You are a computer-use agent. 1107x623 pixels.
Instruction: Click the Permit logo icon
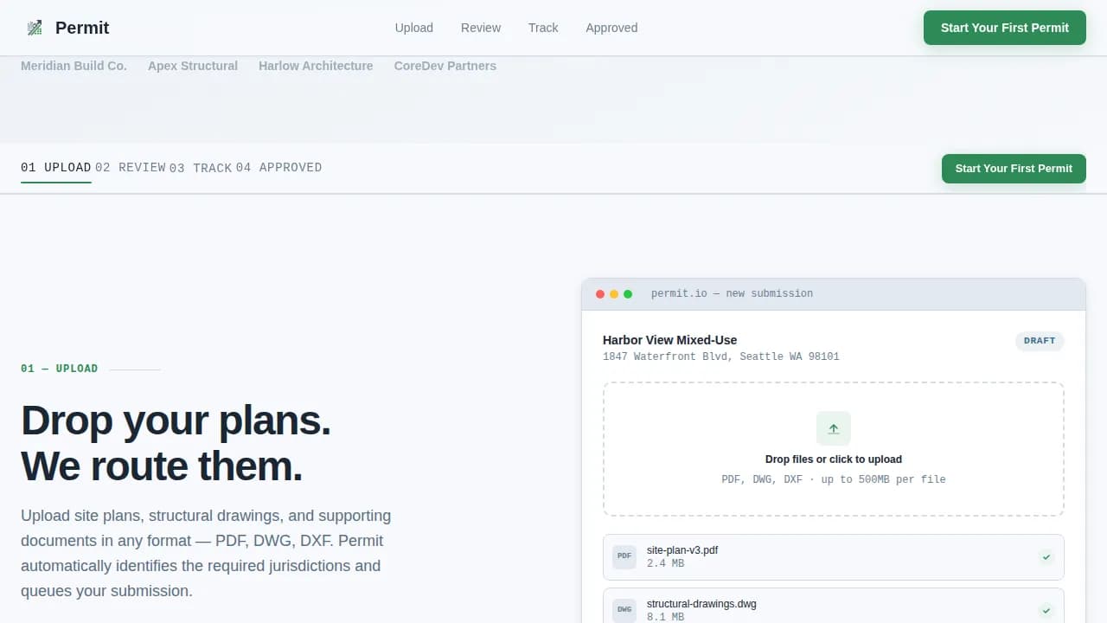tap(35, 27)
